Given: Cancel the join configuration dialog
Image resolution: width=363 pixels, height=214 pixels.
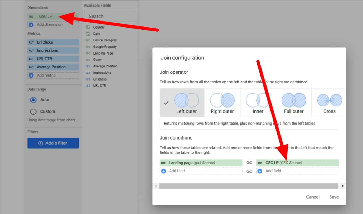Looking at the screenshot, I should 313,197.
